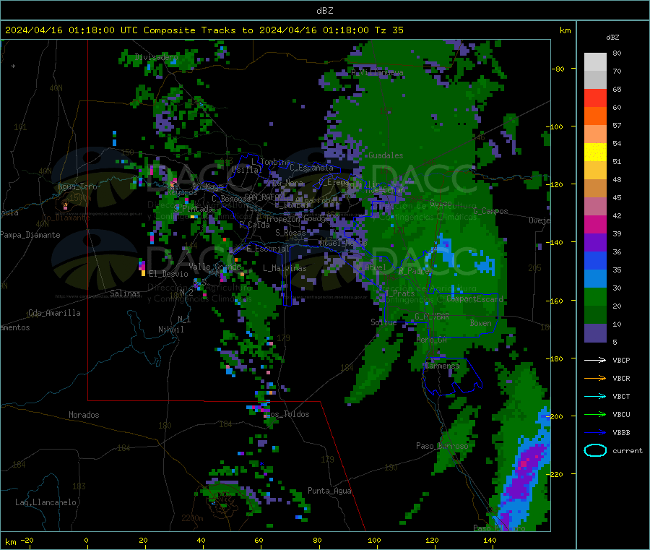The image size is (650, 550).
Task: Click the 'Atuel_Norte' place label
Action: (x=343, y=242)
